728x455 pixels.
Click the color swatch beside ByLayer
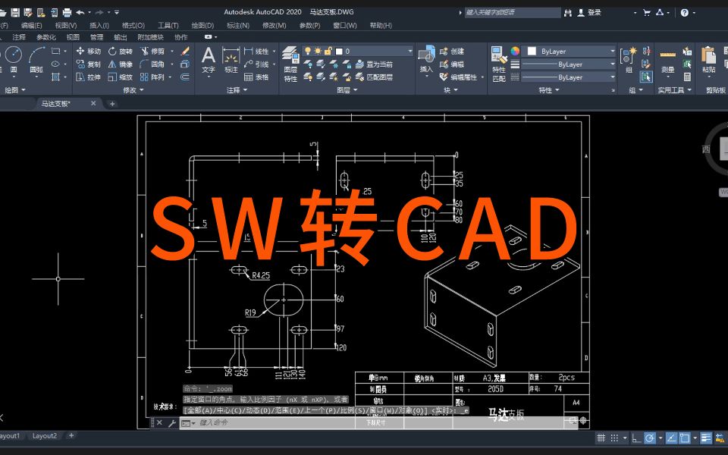531,51
